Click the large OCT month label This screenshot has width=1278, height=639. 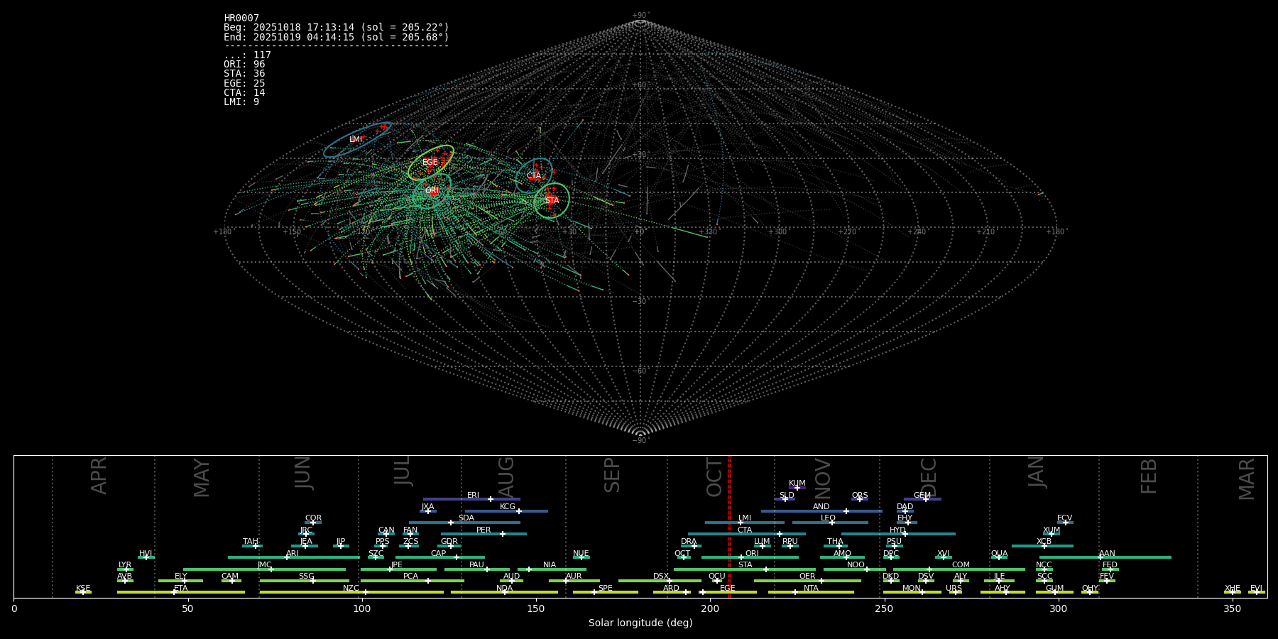714,477
